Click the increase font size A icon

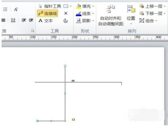(16, 9)
